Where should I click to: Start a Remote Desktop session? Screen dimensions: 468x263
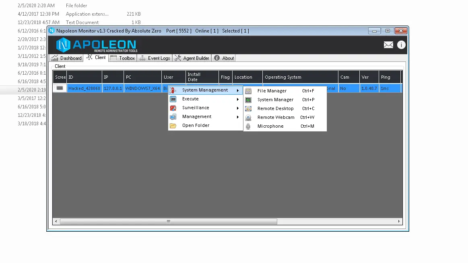[275, 108]
